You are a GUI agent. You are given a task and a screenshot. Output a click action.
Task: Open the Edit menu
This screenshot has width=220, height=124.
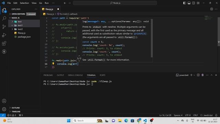(x=15, y=3)
